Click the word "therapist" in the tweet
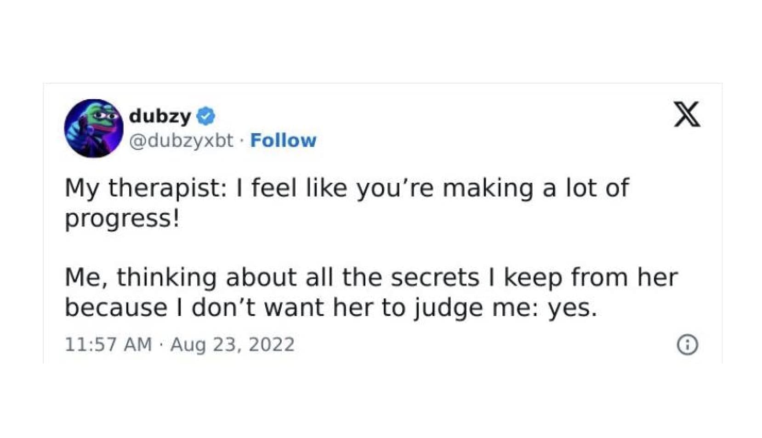The height and width of the screenshot is (438, 762). [x=167, y=188]
